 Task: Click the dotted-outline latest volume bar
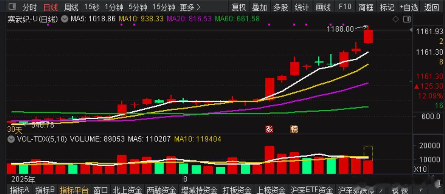368,160
